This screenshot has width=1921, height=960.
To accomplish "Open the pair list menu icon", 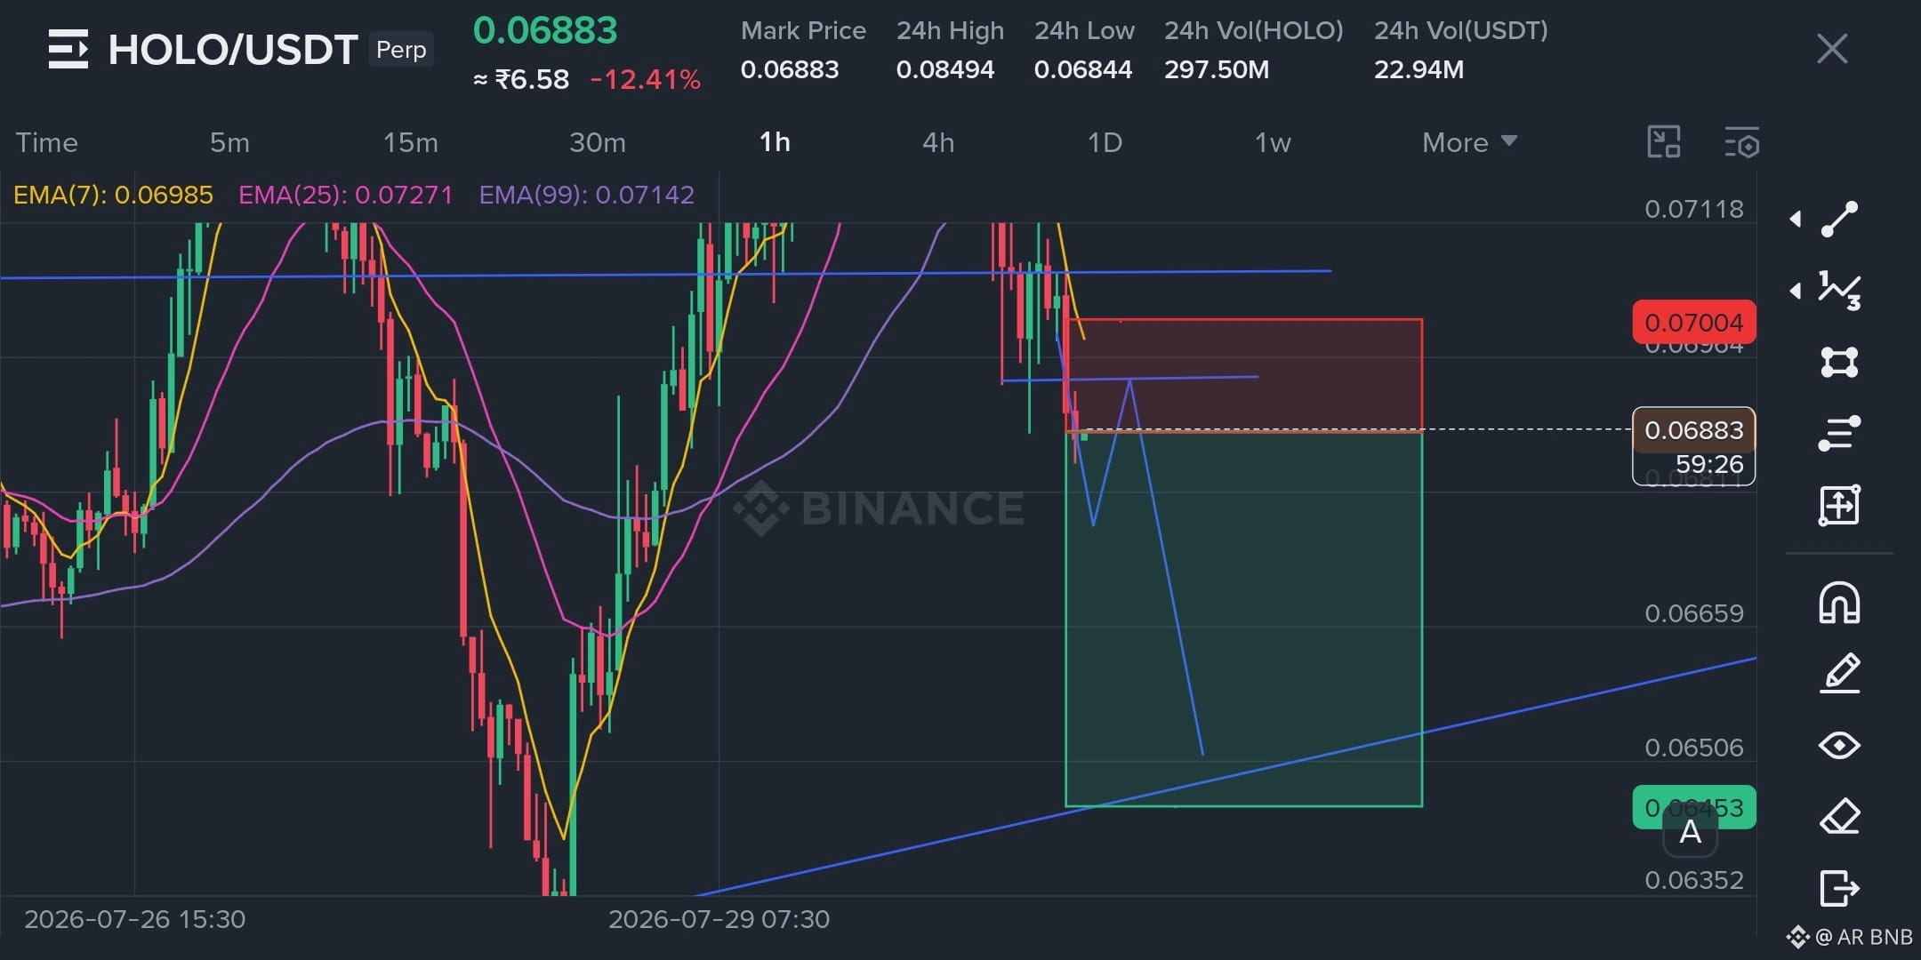I will point(68,49).
